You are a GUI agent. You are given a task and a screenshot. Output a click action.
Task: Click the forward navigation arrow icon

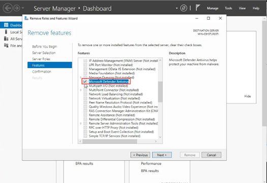(17, 8)
